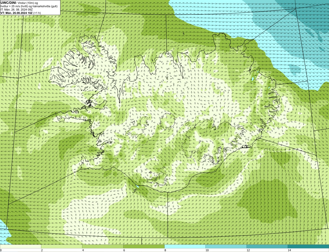Click the teal 12–14 legend swatch

coord(267,246)
